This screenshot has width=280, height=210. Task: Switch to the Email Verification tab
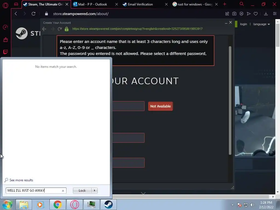(140, 4)
